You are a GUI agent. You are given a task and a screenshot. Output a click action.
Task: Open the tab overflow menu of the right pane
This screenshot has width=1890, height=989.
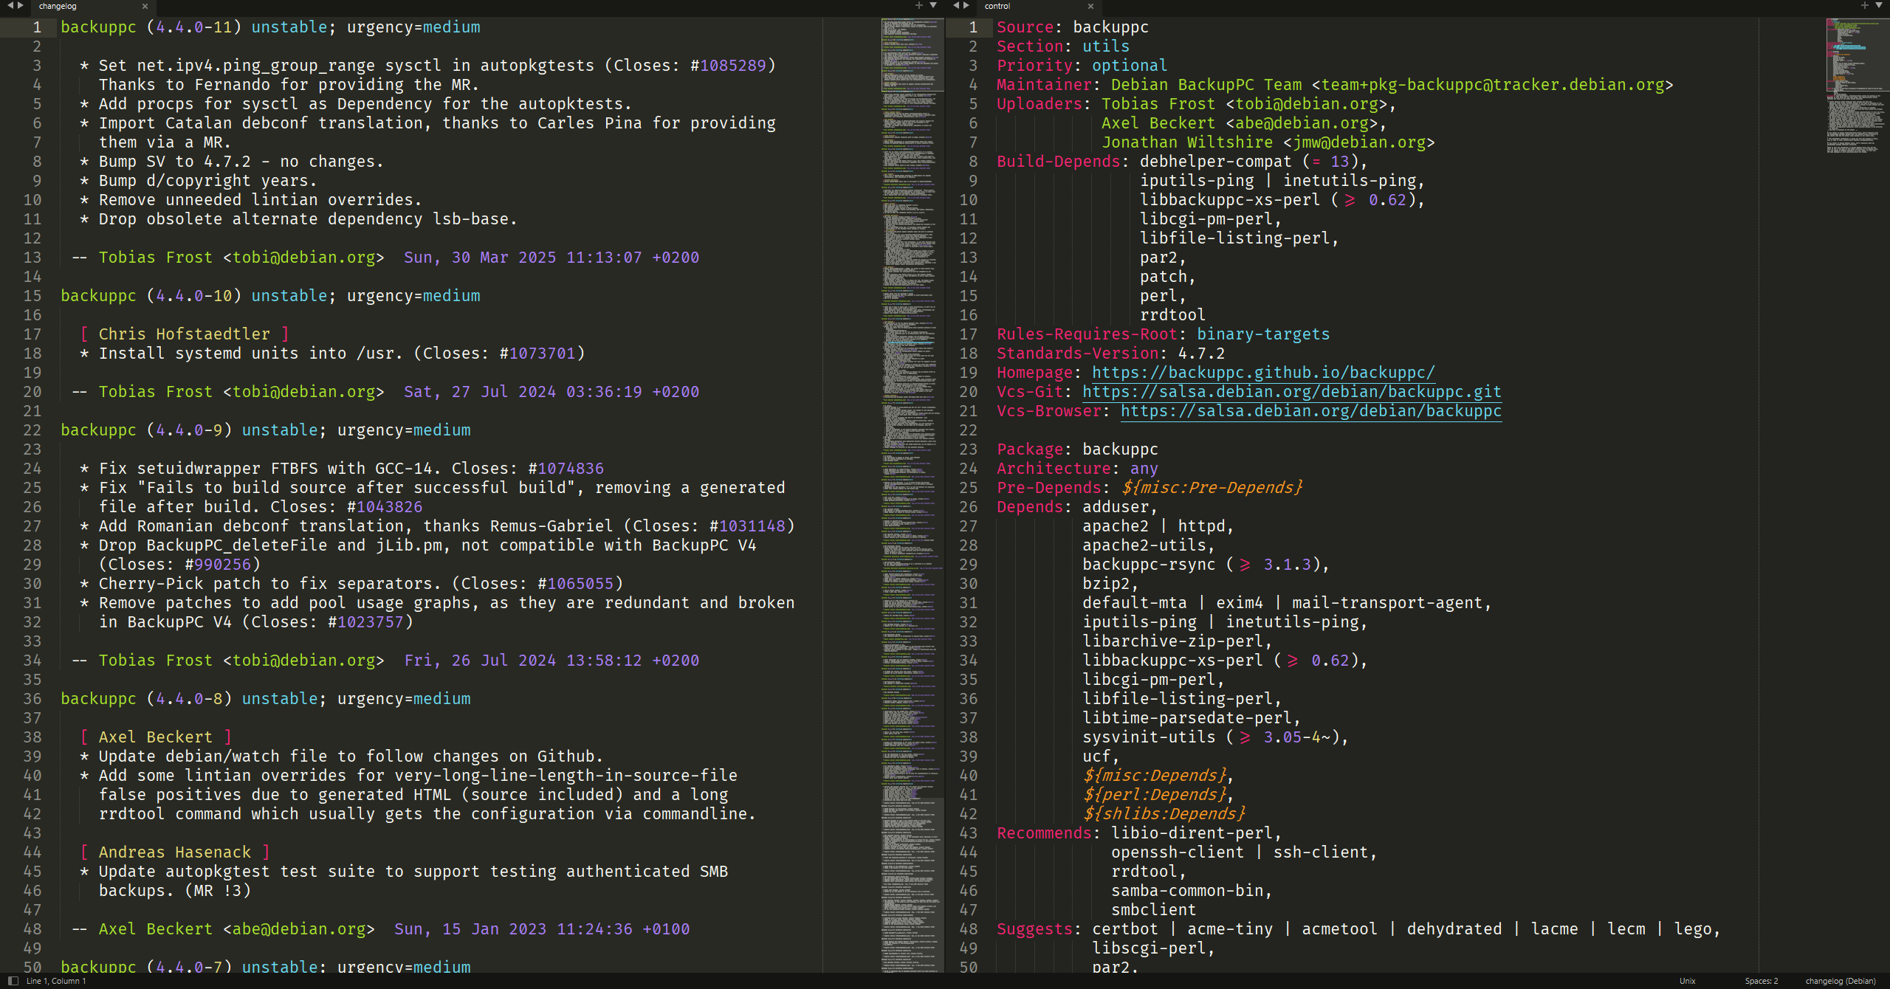point(1880,5)
